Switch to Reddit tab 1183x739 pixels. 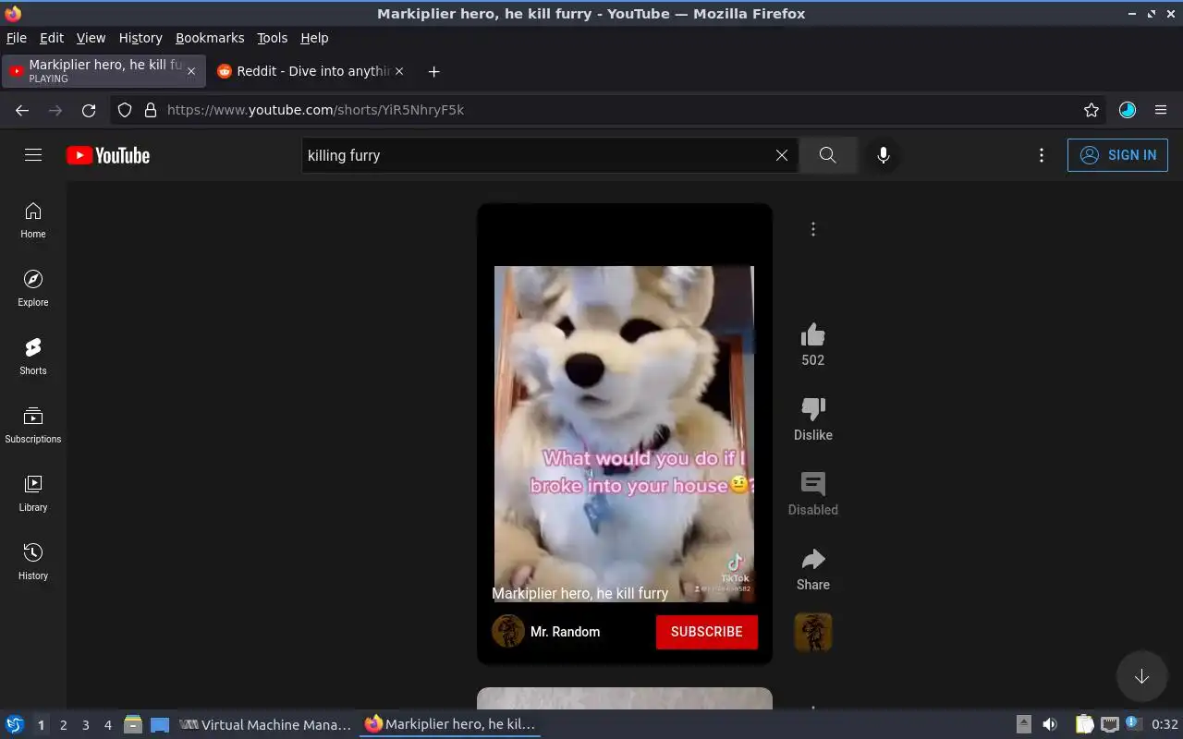point(310,71)
